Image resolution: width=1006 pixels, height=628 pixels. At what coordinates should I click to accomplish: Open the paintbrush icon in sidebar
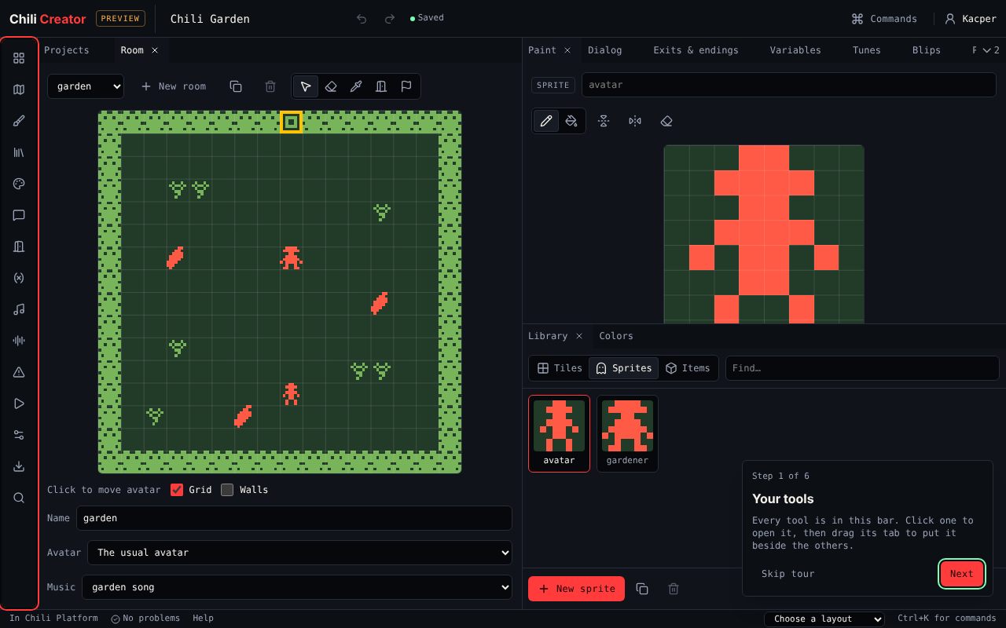coord(19,121)
